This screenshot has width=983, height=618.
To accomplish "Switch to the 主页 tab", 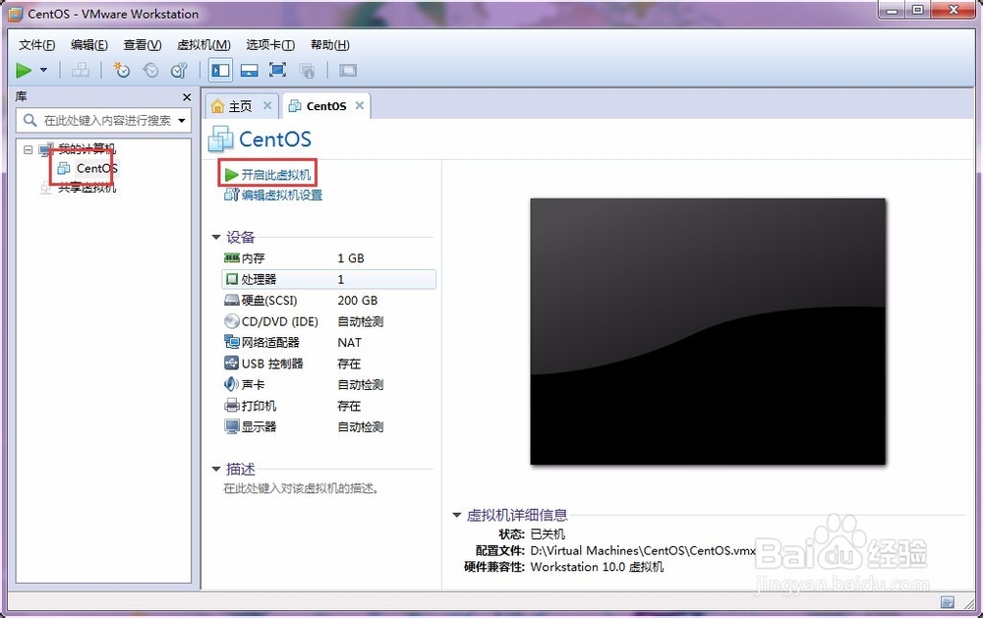I will [239, 105].
